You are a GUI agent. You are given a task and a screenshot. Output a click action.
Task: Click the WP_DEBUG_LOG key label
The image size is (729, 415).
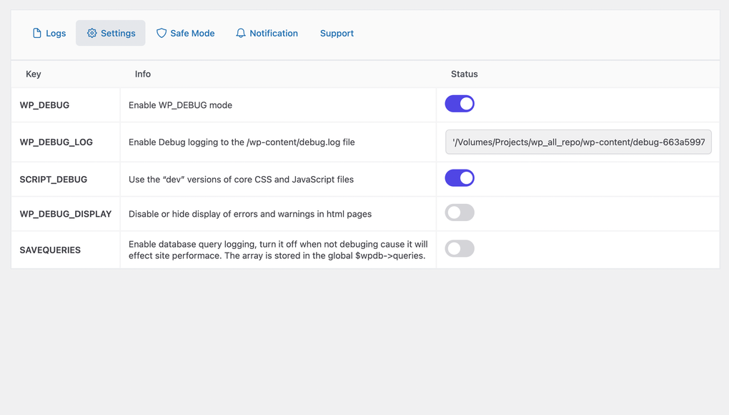pos(56,142)
